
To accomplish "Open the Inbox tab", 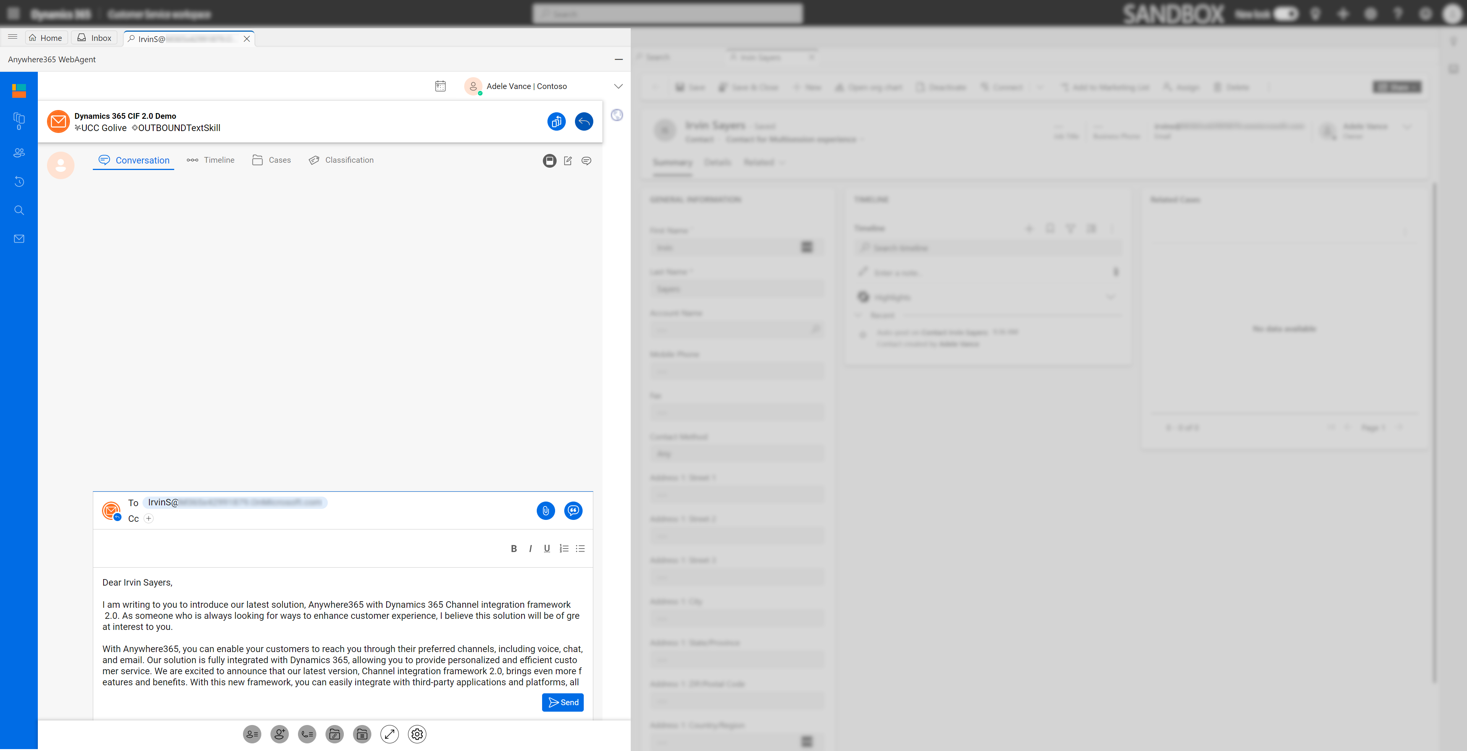I will (94, 37).
